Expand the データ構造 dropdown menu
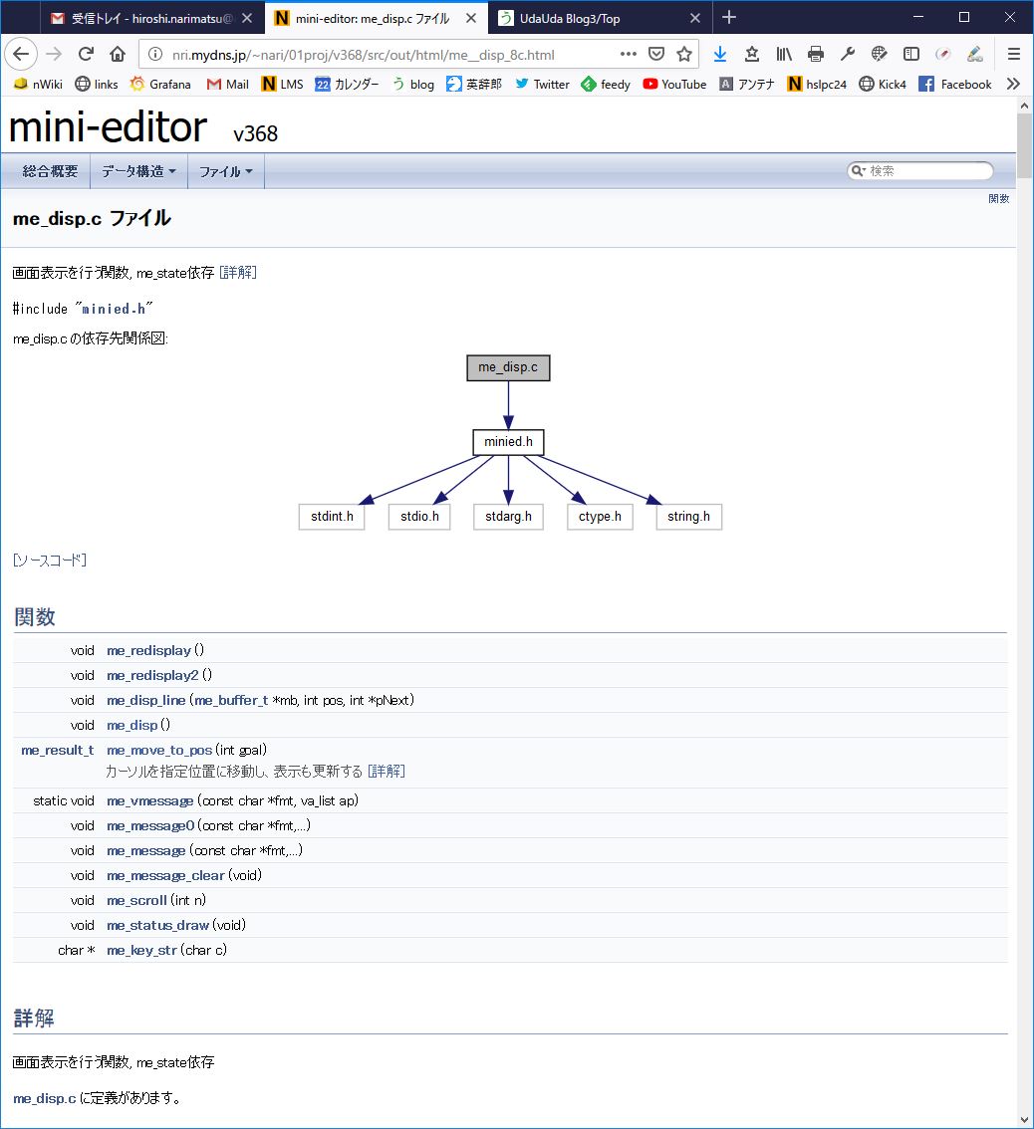Viewport: 1034px width, 1129px height. [138, 171]
